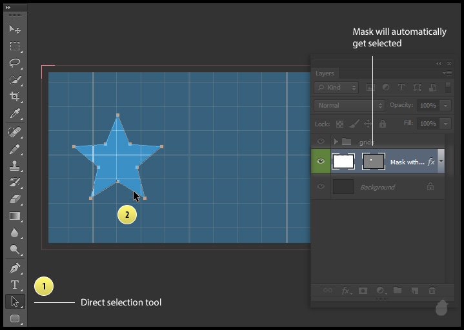Choose the Eyedropper tool
464x330 pixels.
[15, 114]
